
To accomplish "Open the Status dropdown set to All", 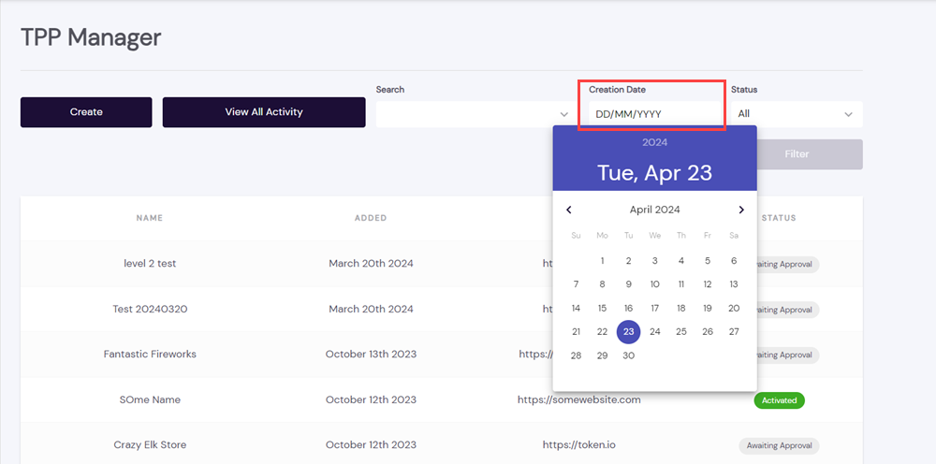I will pyautogui.click(x=796, y=114).
